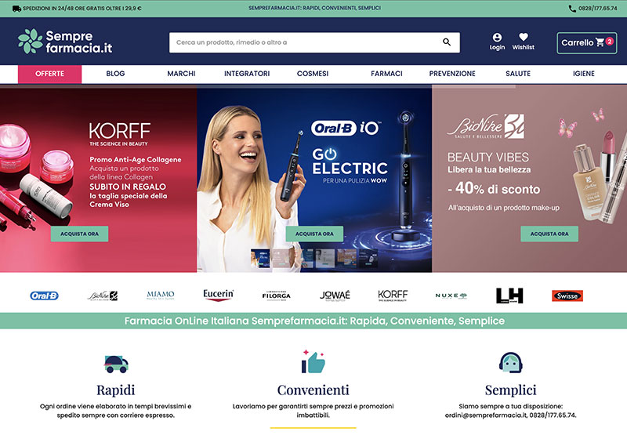Click the Oral-B brand logo in brand row
Screen dimensions: 627x439
tap(45, 296)
